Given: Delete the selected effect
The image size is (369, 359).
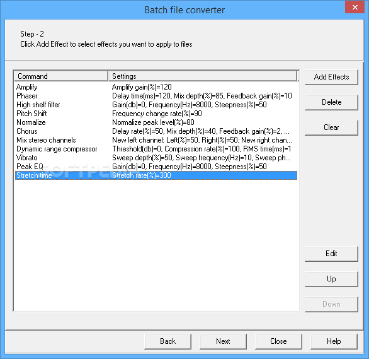Looking at the screenshot, I should (x=331, y=102).
